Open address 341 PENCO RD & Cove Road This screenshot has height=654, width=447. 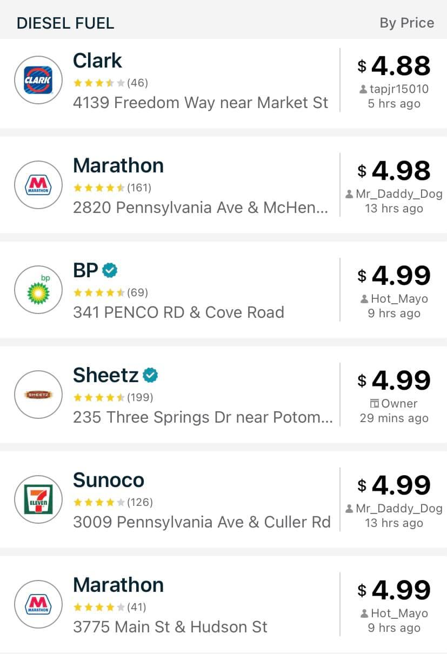point(178,312)
